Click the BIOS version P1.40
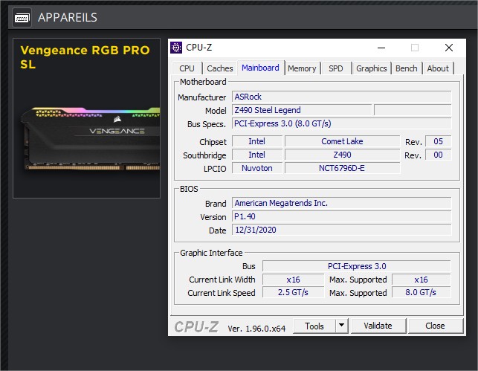 (341, 217)
